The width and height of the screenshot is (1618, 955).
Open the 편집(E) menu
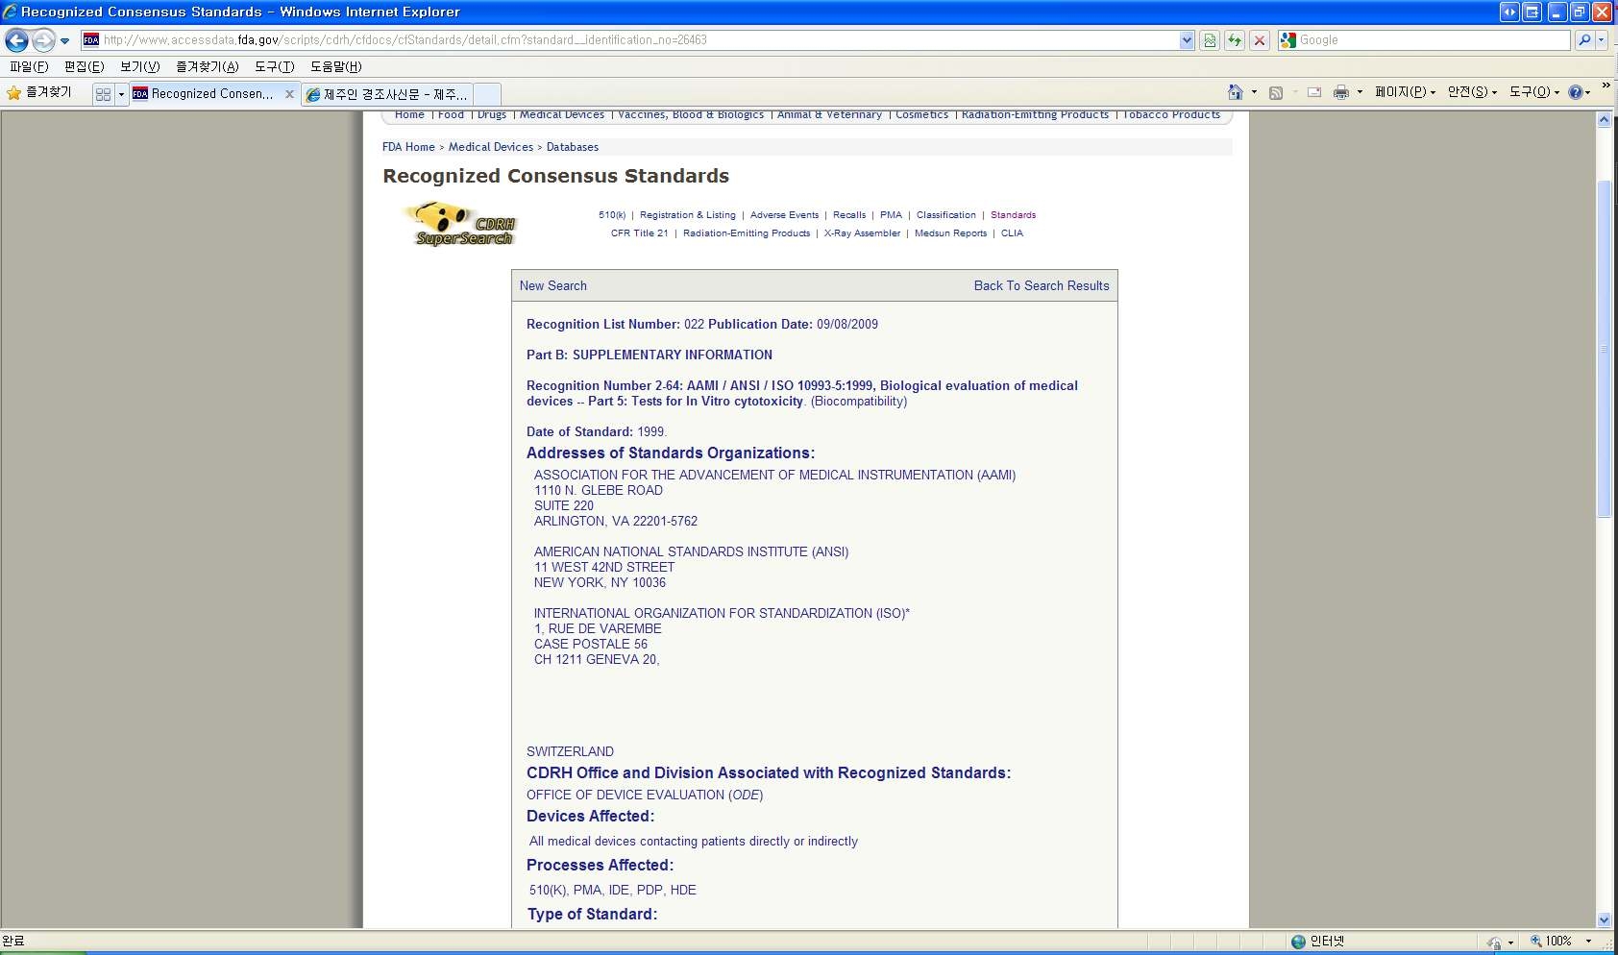click(x=85, y=66)
